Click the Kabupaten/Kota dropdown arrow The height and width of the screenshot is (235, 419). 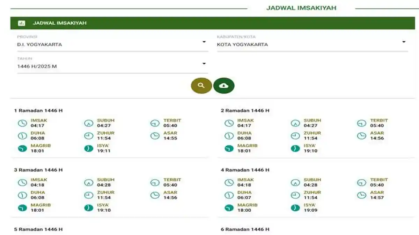tap(404, 42)
